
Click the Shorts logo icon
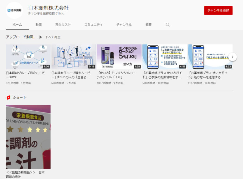coord(8,97)
